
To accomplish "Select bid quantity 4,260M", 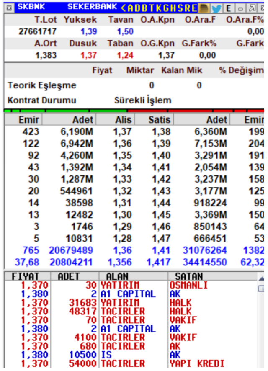I will (x=77, y=155).
